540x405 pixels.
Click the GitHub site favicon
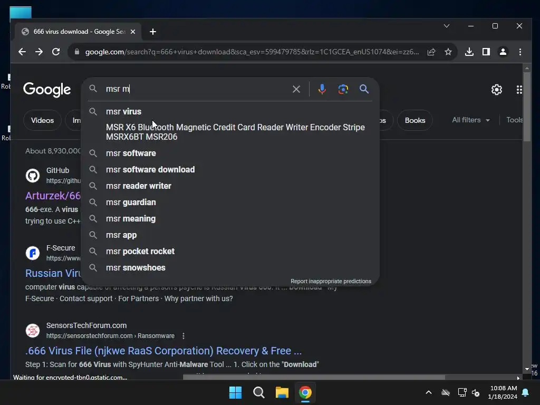click(x=33, y=176)
